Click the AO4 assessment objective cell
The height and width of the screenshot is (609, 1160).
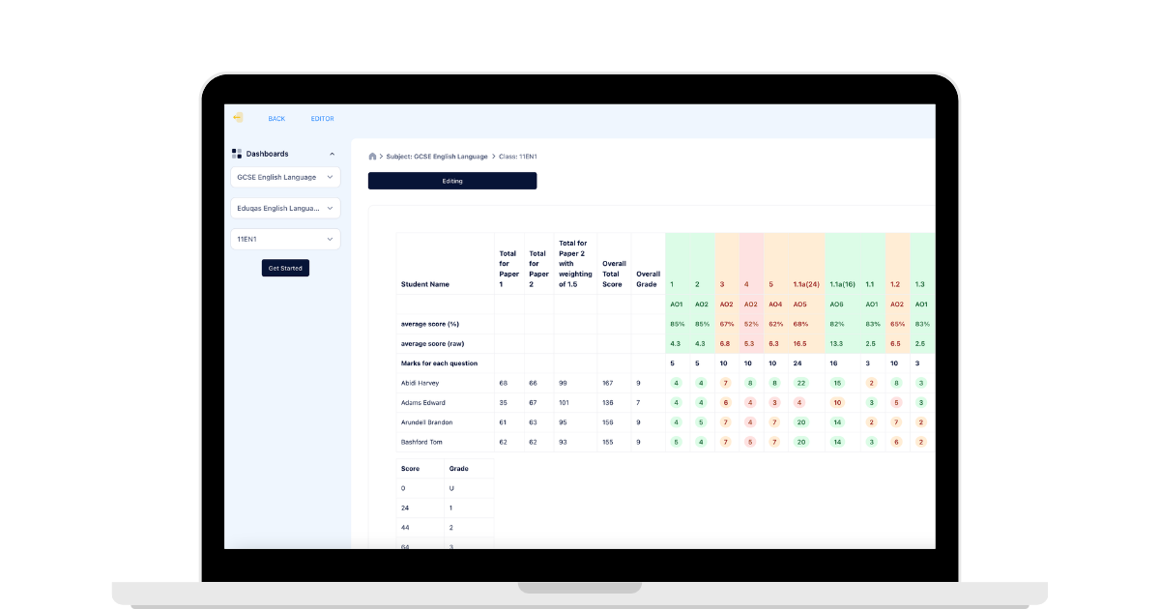point(774,304)
